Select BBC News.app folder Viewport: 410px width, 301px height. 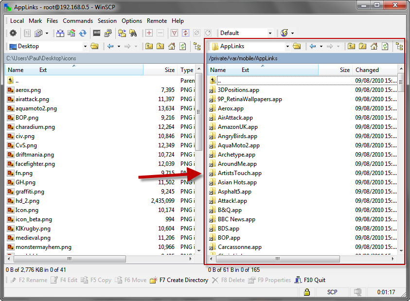236,219
